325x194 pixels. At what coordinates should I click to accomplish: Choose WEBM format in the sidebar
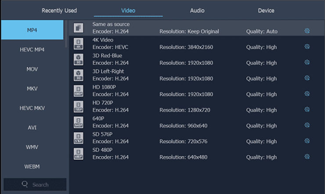tap(32, 166)
